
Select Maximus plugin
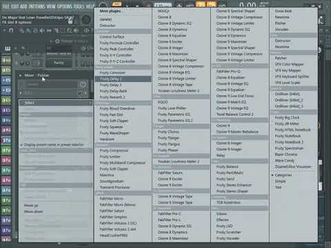click(x=107, y=175)
